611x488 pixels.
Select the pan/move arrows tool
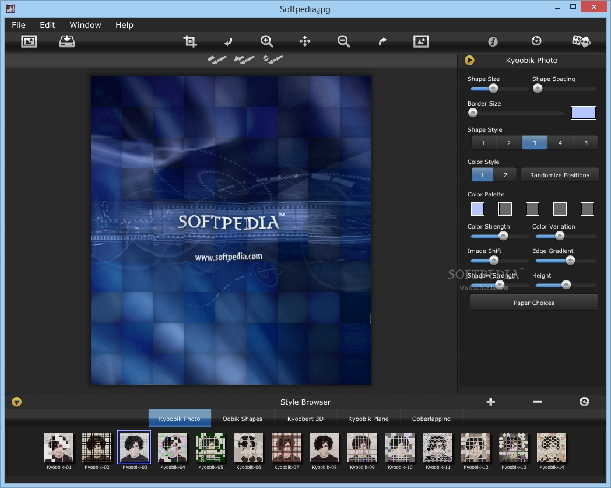point(305,41)
